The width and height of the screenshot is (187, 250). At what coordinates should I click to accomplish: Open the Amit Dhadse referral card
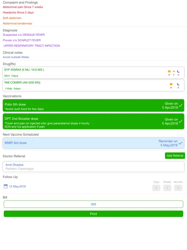pyautogui.click(x=93, y=167)
